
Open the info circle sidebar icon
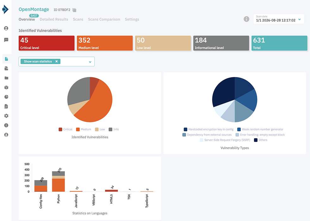[6, 125]
